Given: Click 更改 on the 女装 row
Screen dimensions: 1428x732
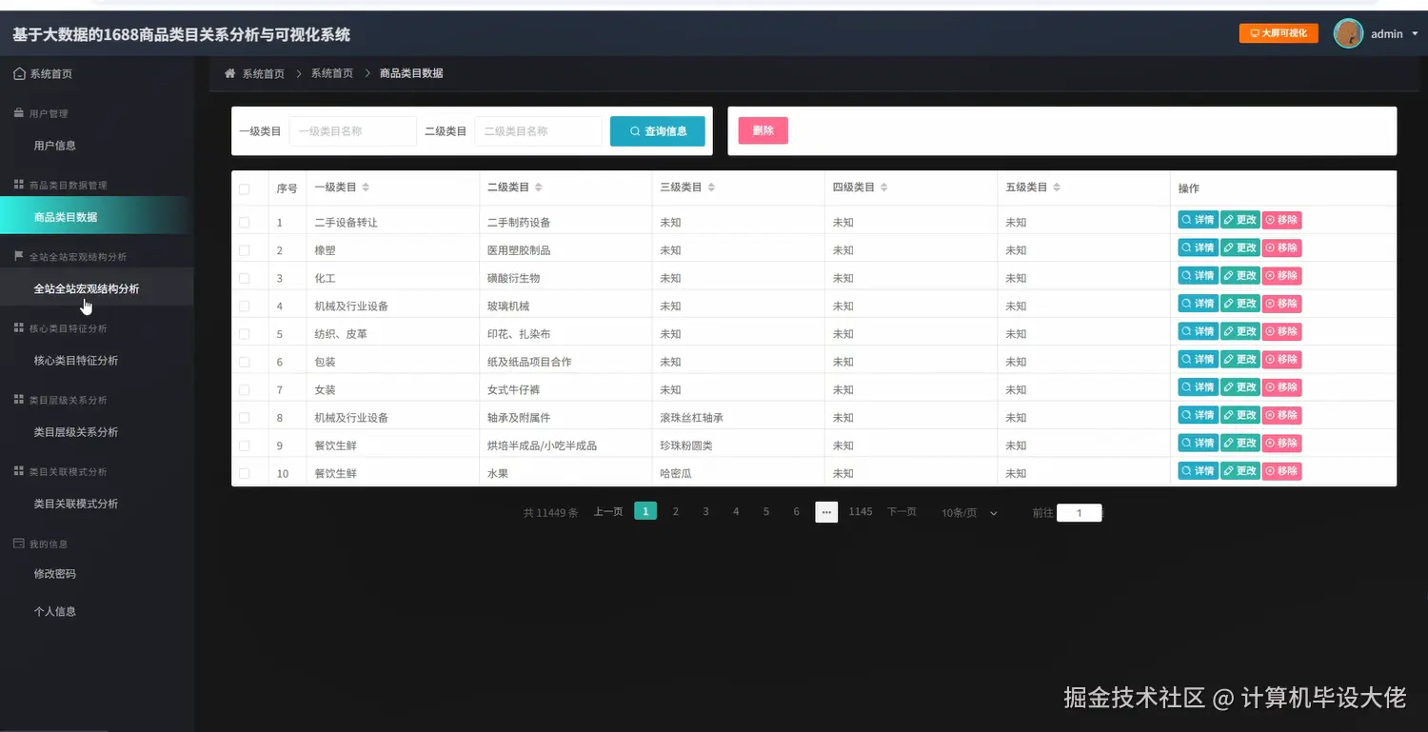Looking at the screenshot, I should (1240, 386).
